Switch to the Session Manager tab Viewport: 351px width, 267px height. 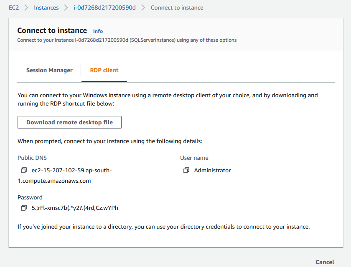coord(49,71)
